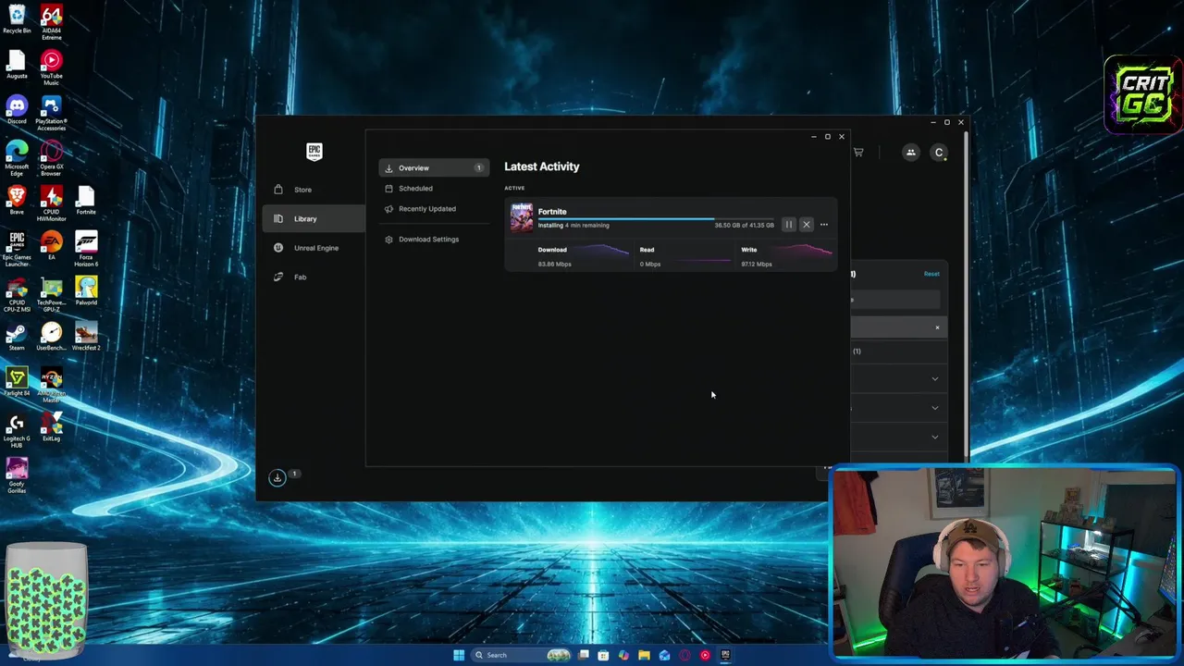This screenshot has height=666, width=1184.
Task: Open Epic Games Launcher desktop icon
Action: 17,250
